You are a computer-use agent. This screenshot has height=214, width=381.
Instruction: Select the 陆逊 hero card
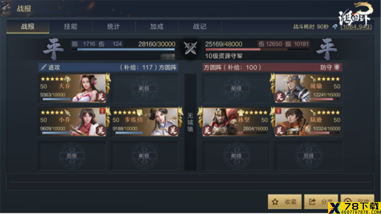point(308,122)
